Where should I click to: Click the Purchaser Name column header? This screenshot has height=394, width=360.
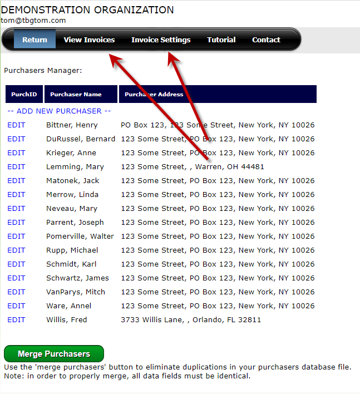click(76, 95)
